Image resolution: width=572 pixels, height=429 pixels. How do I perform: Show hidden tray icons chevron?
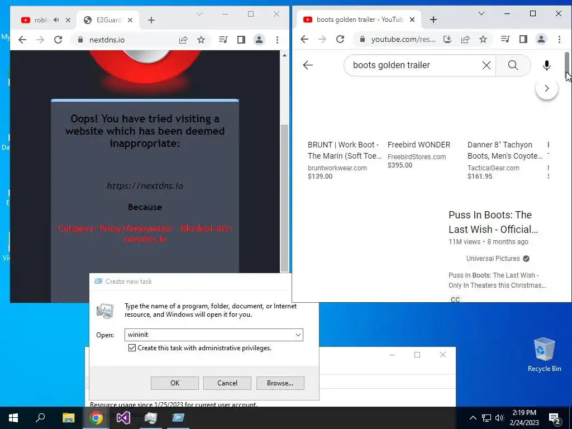pos(473,418)
